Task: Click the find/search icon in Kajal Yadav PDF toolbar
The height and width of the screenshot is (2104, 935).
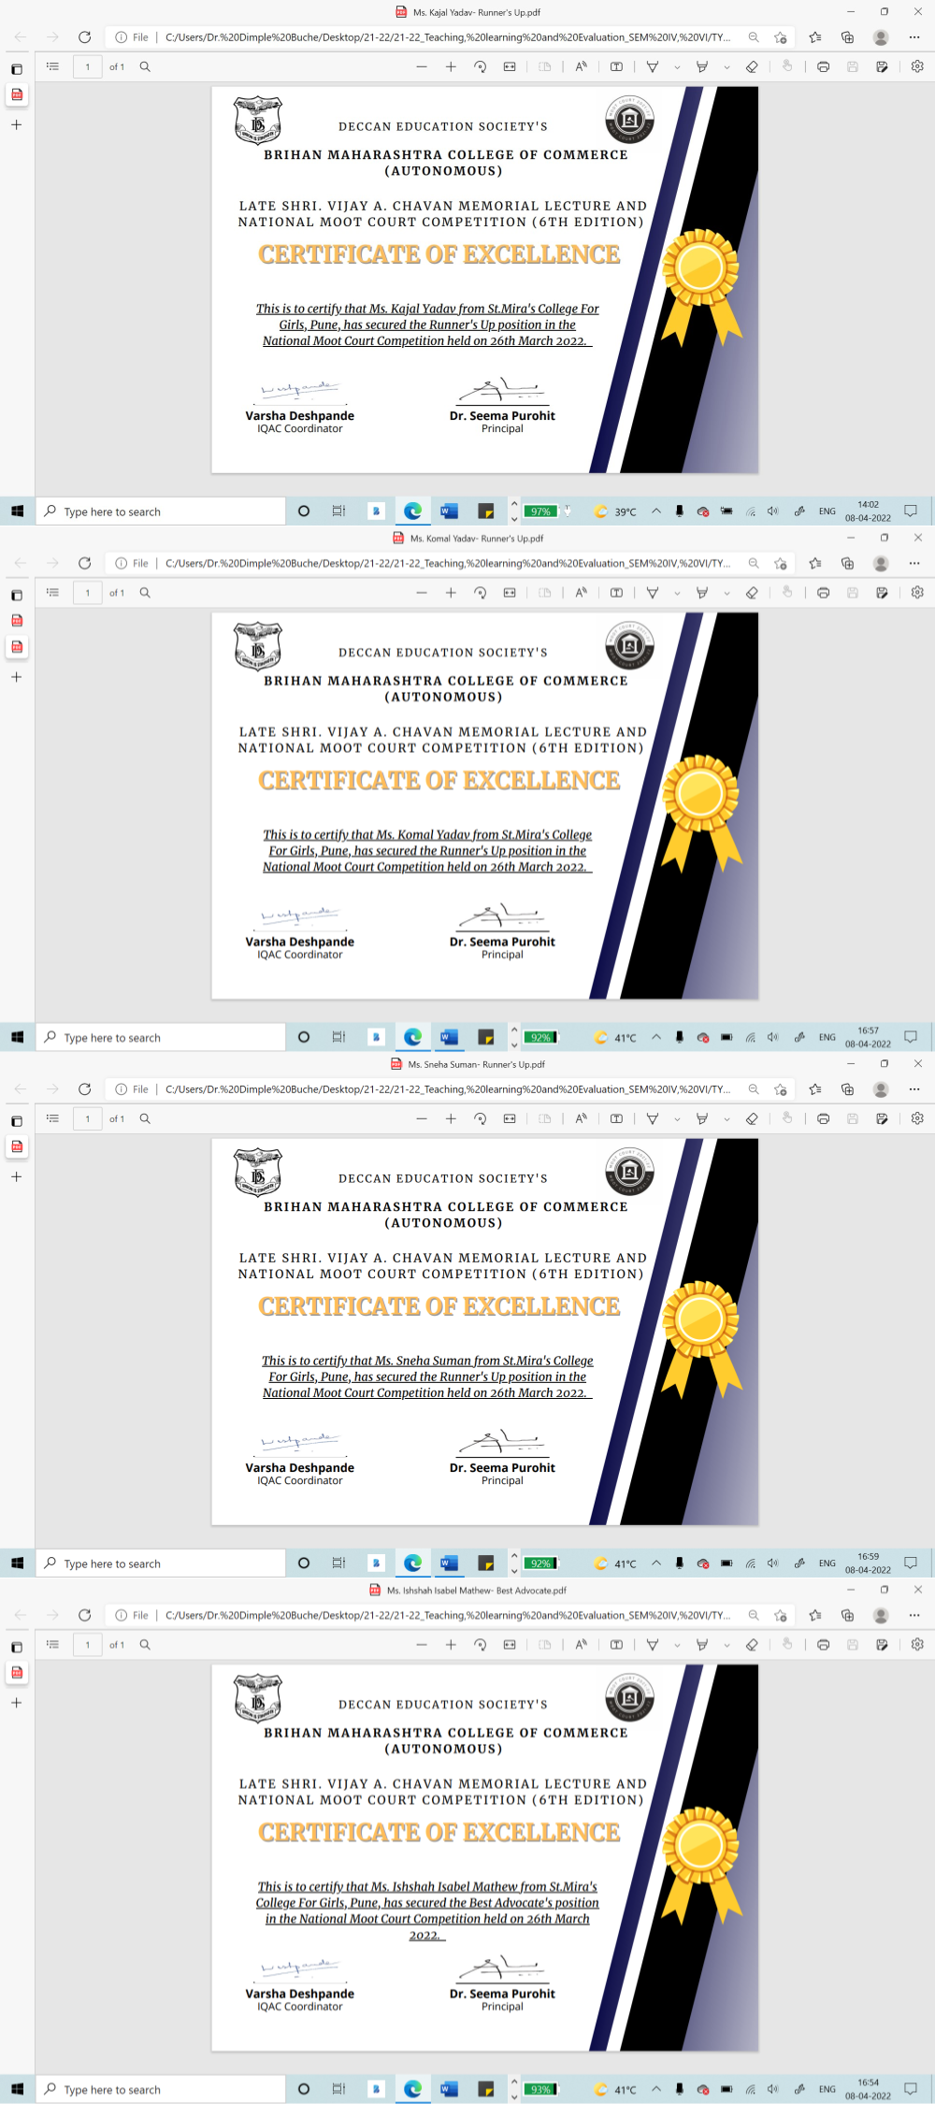Action: (145, 66)
